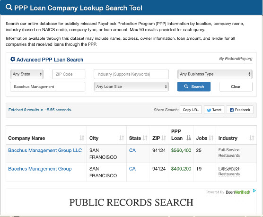
Task: Sort the table by Company Name
Action: pos(82,138)
